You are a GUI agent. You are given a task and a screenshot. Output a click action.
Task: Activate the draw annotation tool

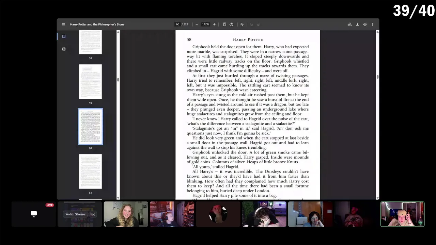(x=242, y=24)
